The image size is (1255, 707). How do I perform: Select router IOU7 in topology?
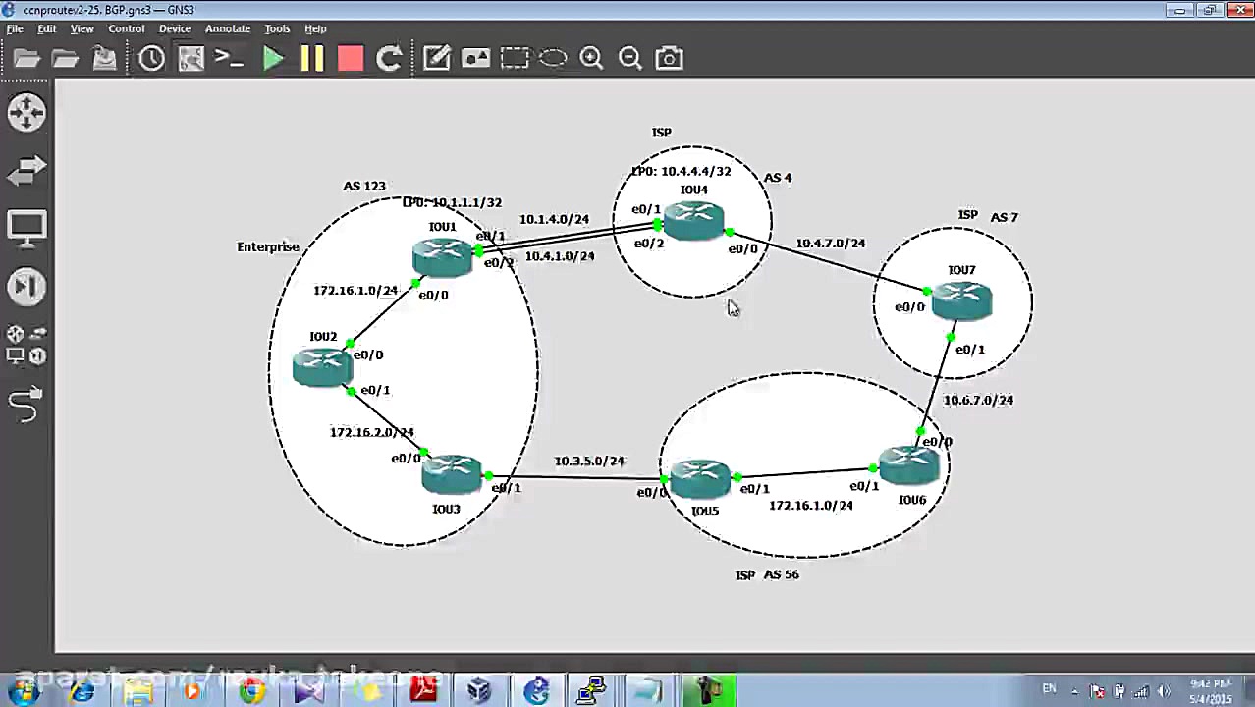[x=961, y=300]
